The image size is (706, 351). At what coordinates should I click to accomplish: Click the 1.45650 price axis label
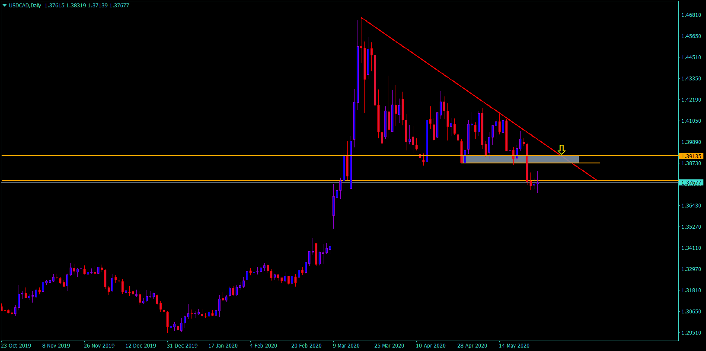(691, 36)
